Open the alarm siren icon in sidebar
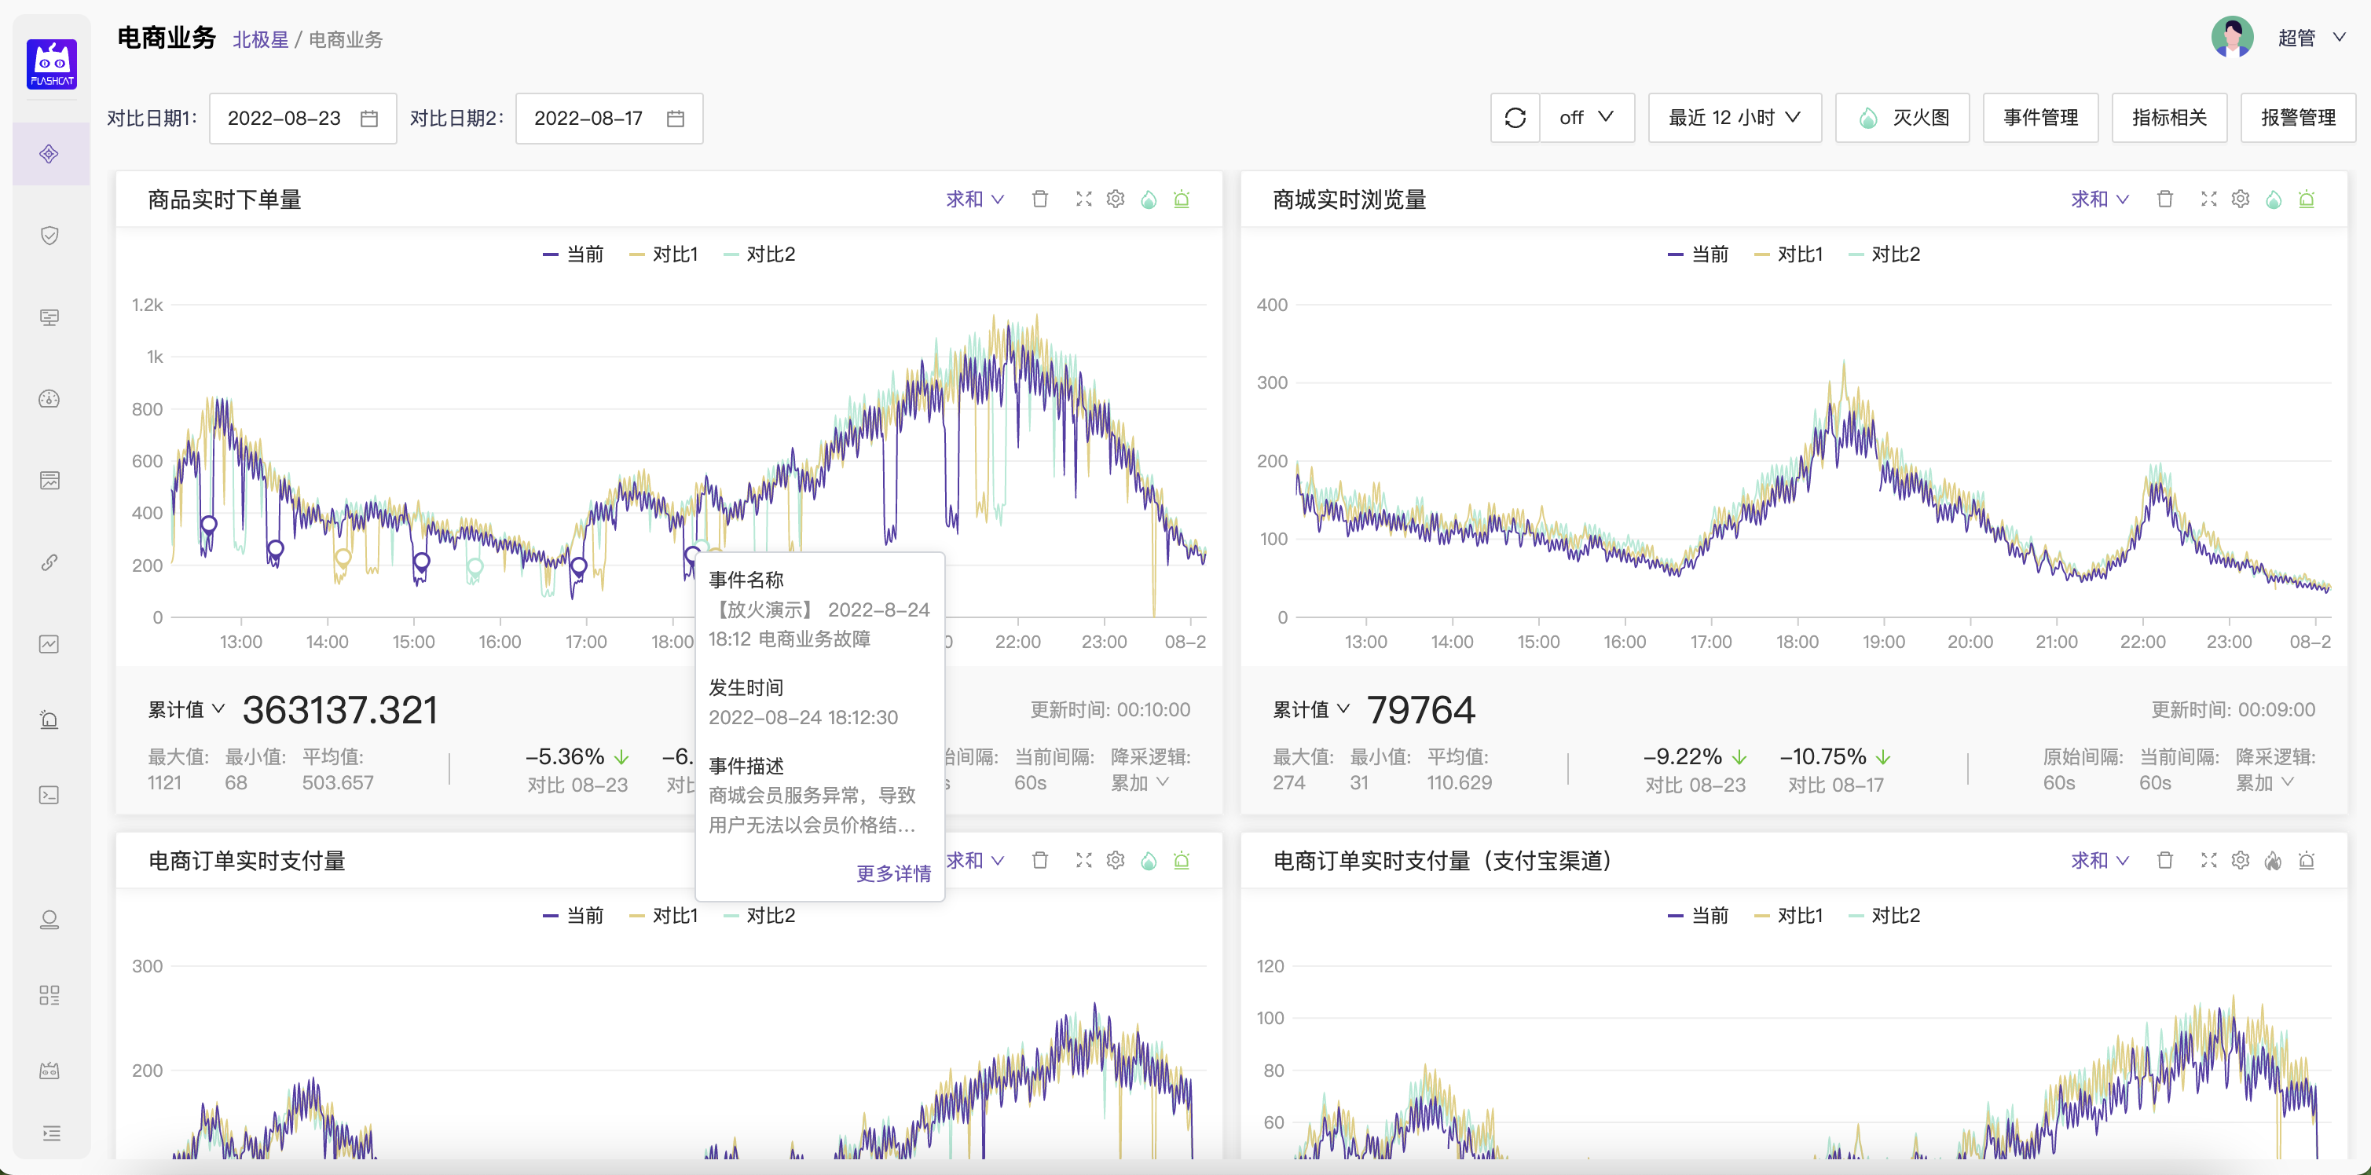 coord(49,719)
